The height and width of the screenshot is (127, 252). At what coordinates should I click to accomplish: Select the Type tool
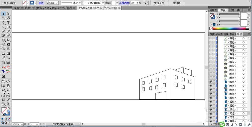pyautogui.click(x=8, y=23)
